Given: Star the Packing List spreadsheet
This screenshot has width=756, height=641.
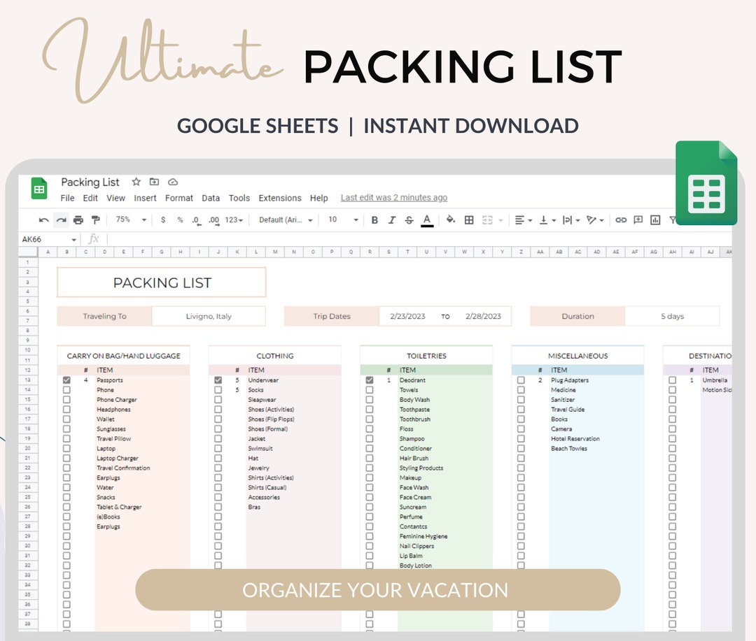Looking at the screenshot, I should (x=136, y=182).
